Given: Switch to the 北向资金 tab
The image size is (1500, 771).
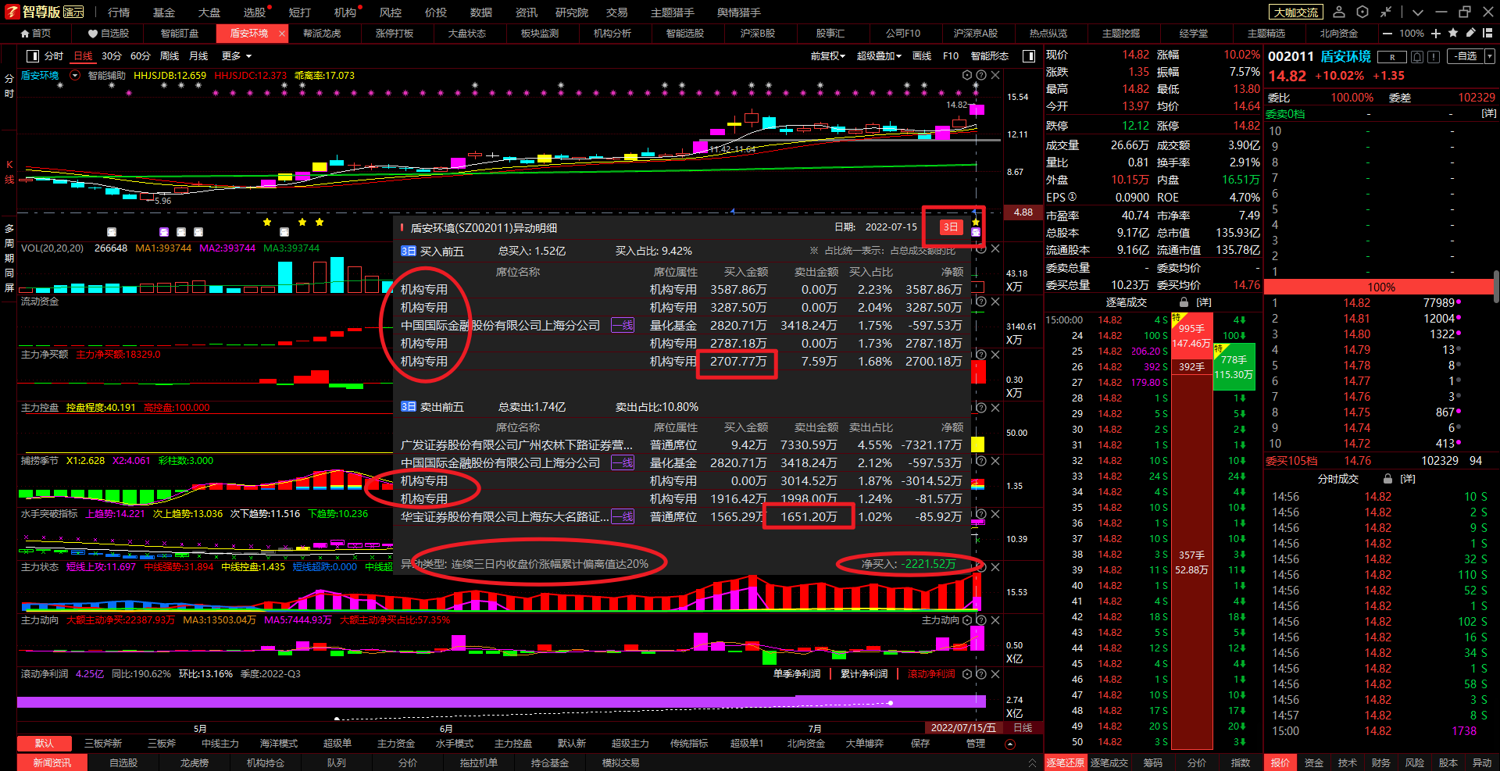Looking at the screenshot, I should click(x=1339, y=34).
